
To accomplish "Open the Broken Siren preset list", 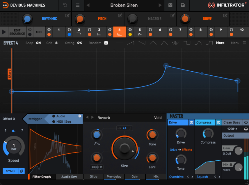I will click(124, 5).
